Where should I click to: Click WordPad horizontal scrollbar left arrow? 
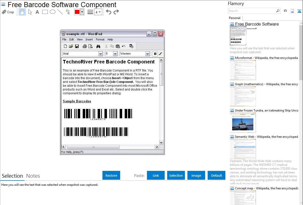(63, 147)
